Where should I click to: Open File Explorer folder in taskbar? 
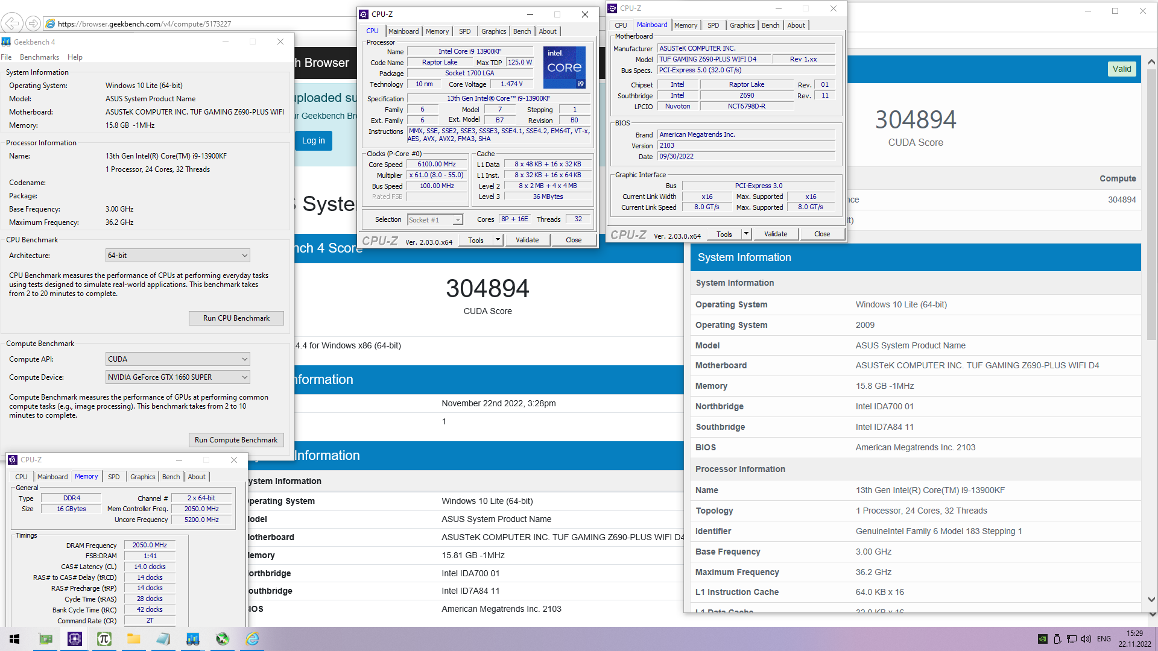click(134, 639)
